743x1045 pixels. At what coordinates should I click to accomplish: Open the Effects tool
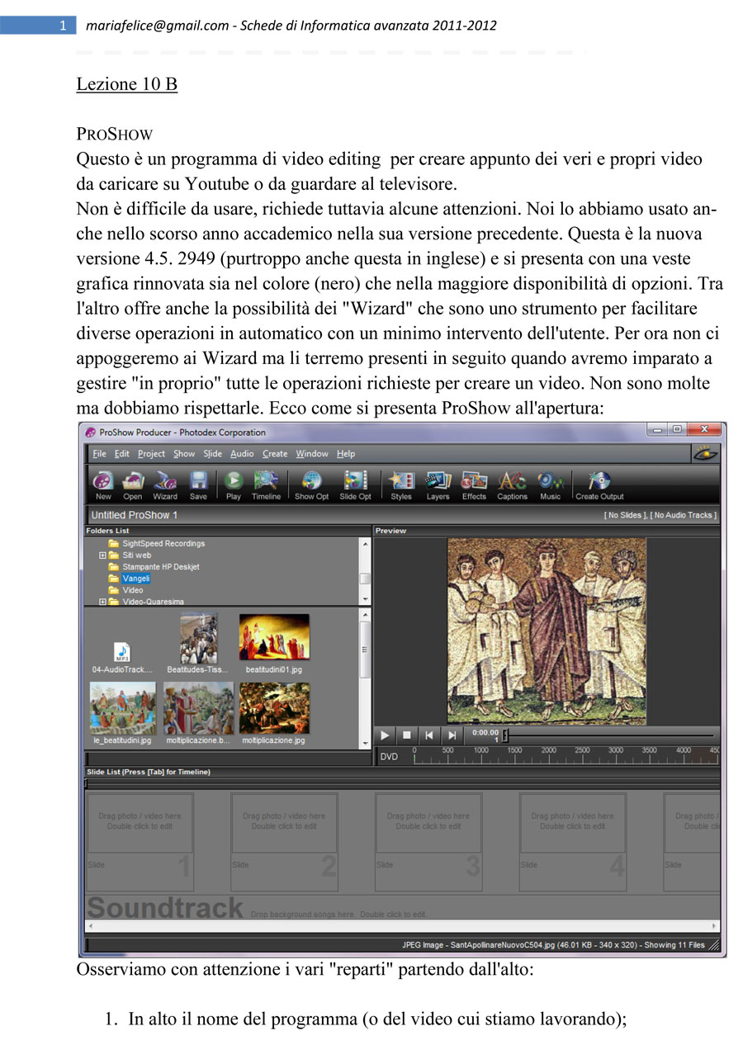[x=474, y=485]
